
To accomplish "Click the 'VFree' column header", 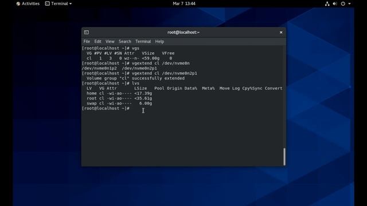I will pos(168,53).
